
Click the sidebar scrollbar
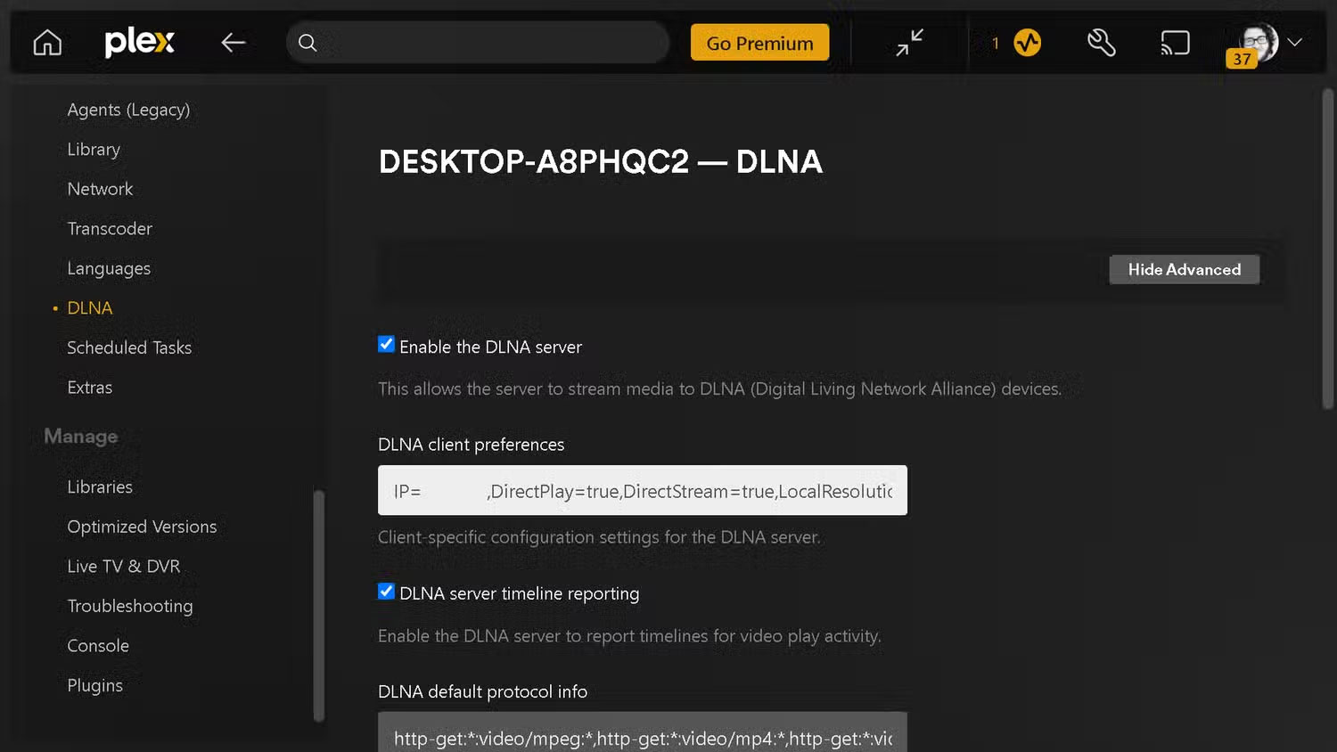click(318, 605)
